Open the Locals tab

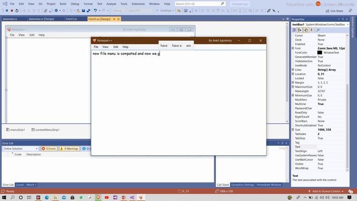click(x=20, y=185)
